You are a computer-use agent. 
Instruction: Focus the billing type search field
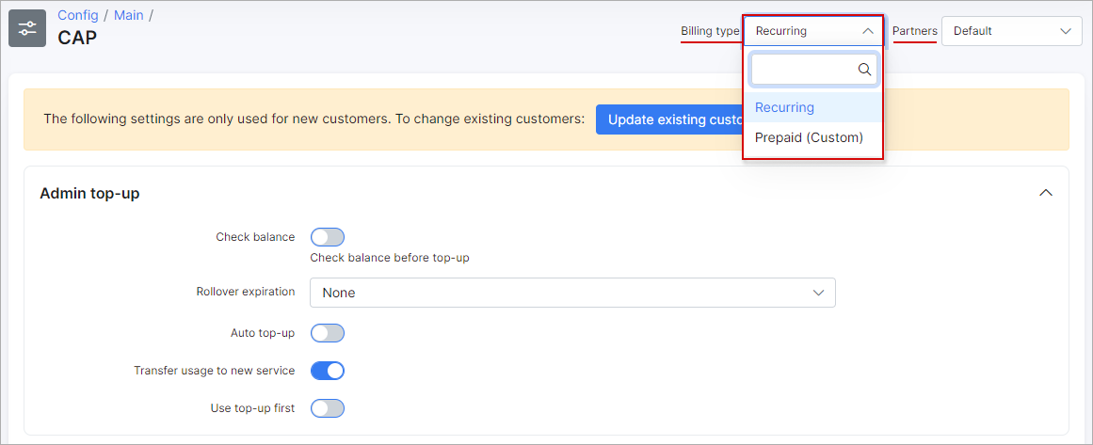803,69
